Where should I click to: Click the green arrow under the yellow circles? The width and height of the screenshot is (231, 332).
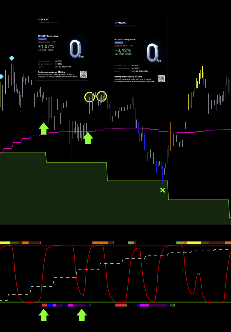88,138
